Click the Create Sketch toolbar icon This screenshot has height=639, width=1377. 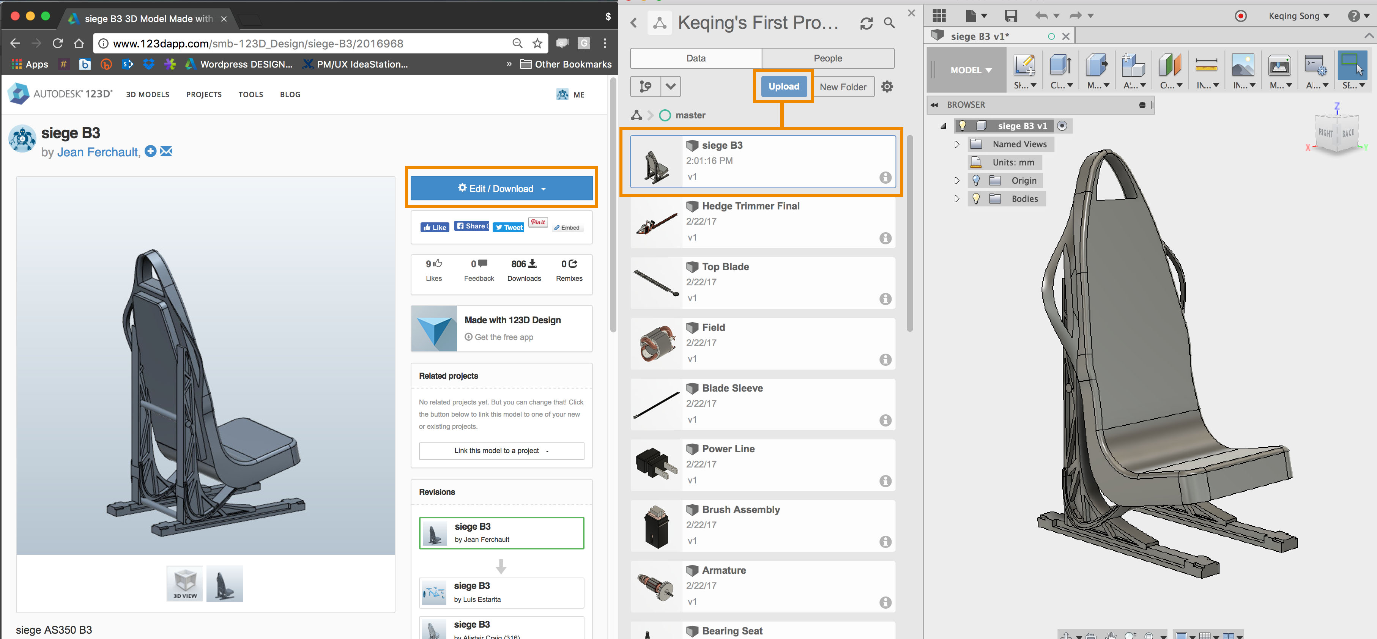coord(1024,66)
